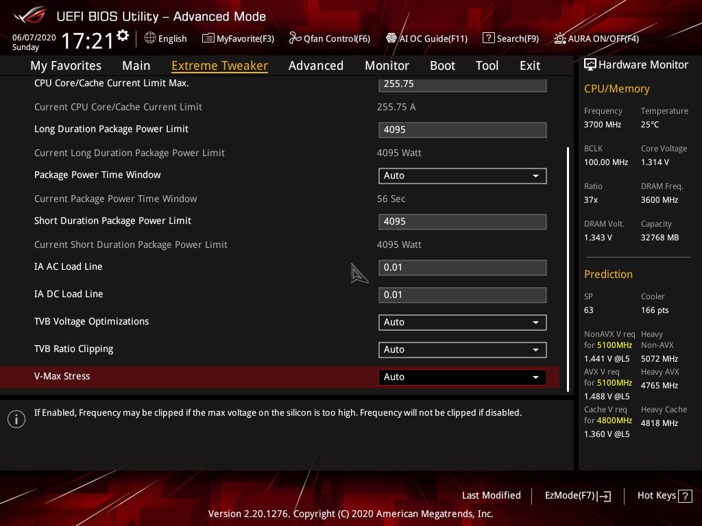702x526 pixels.
Task: Click the info icon in help panel
Action: [x=16, y=418]
